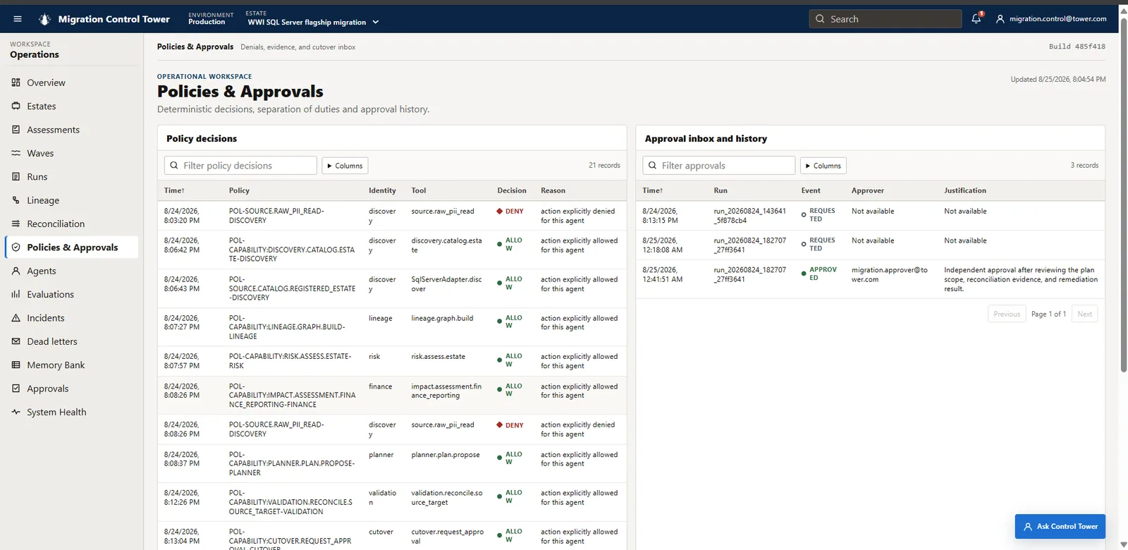Image resolution: width=1128 pixels, height=550 pixels.
Task: Click migration.approver@tower.com approver cell
Action: pyautogui.click(x=890, y=274)
